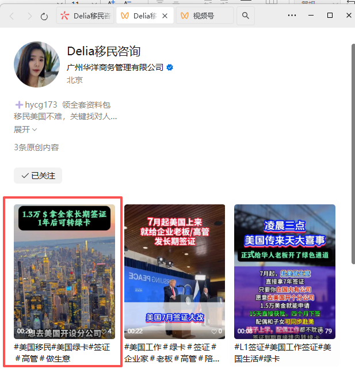Click company name 广州华洋商务管理有限公司
Screen dimensions: 355x369
[x=115, y=67]
